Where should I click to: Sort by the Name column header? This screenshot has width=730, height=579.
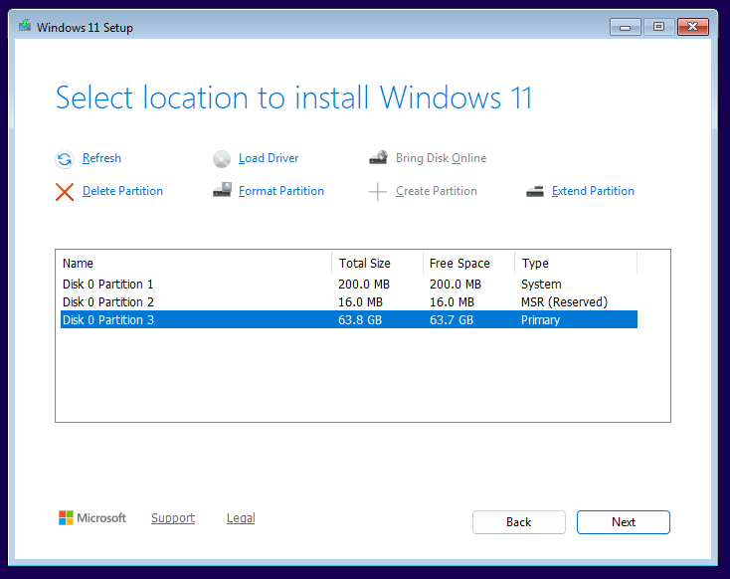coord(194,264)
